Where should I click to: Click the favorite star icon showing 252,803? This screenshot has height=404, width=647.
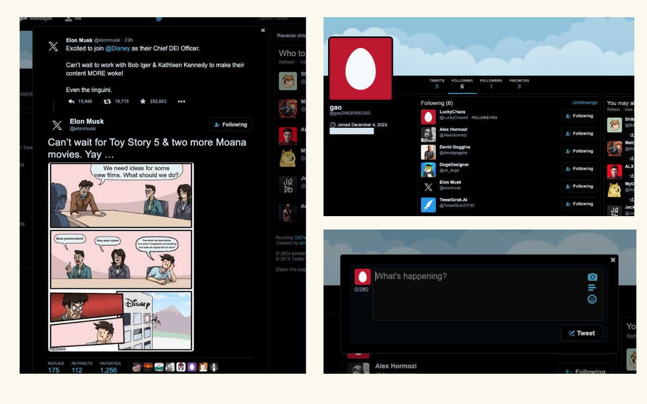tap(143, 102)
